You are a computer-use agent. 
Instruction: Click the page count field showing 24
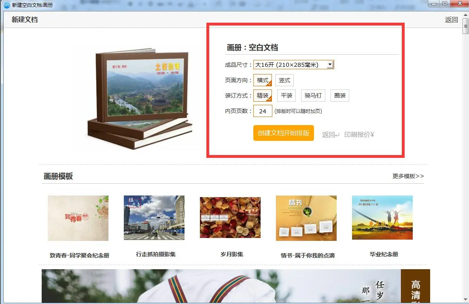click(263, 111)
